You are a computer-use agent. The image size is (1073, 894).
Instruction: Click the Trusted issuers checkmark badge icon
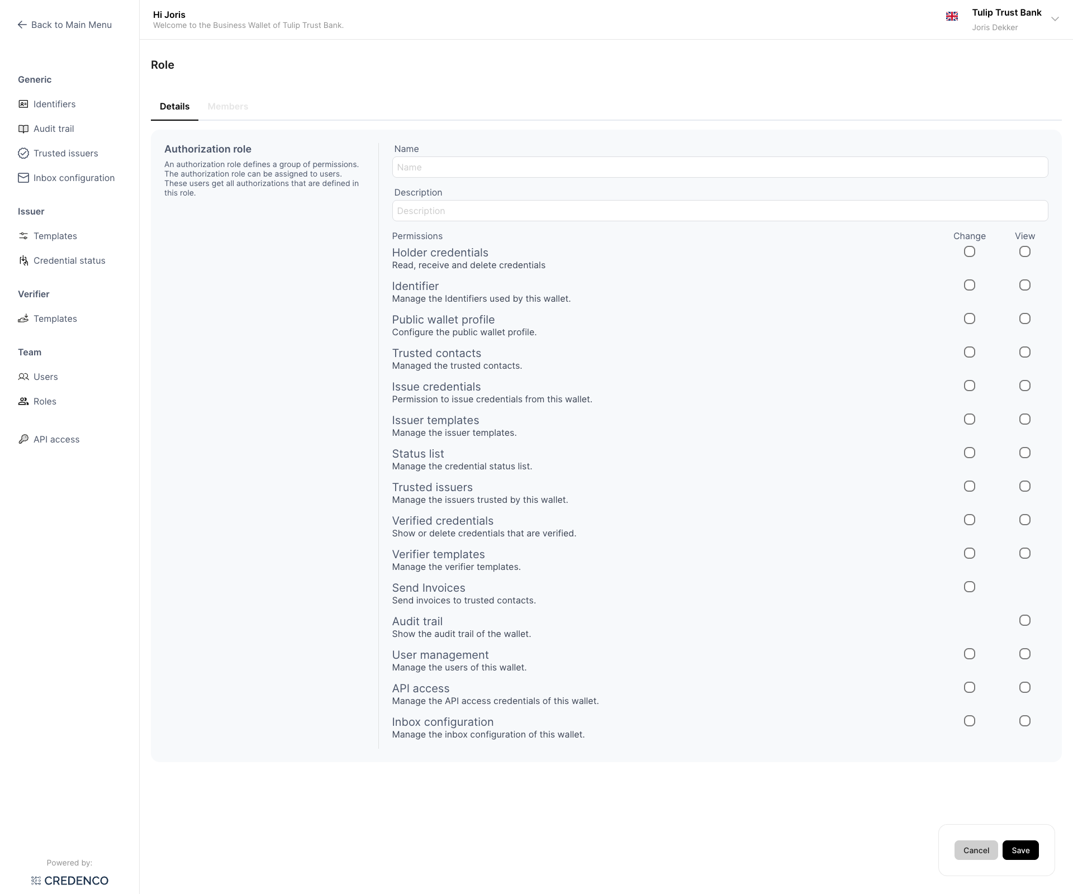point(23,153)
